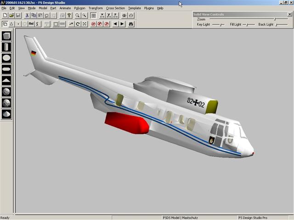Click the zoom magnifier toolbar icon
This screenshot has height=220, width=294.
click(78, 15)
